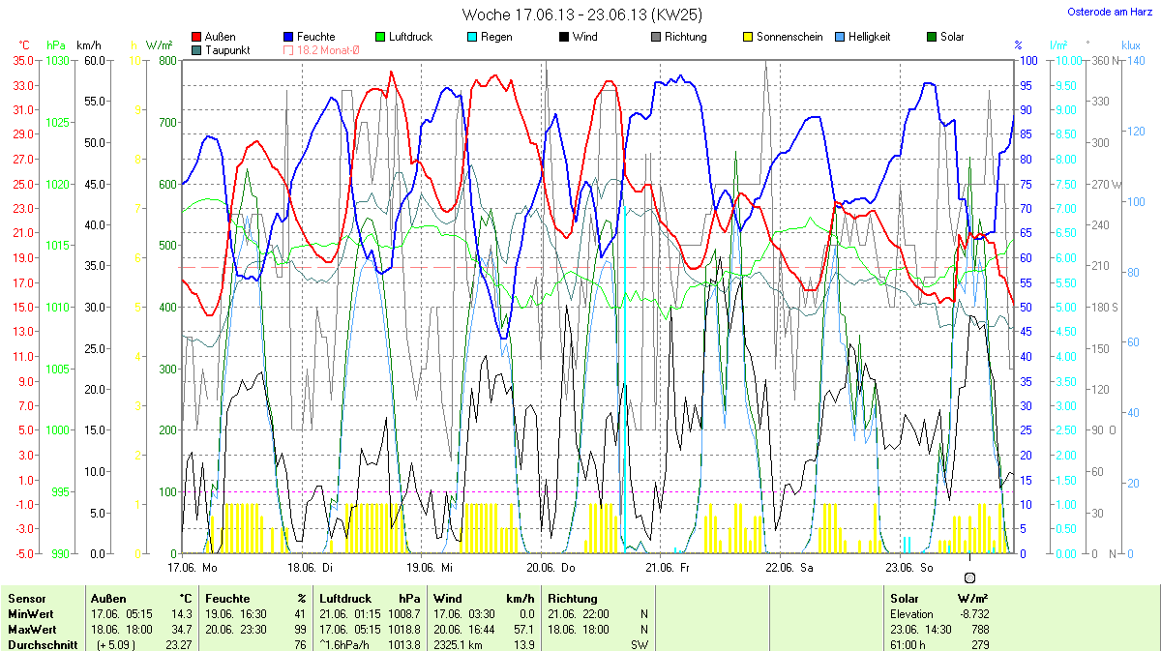
Task: Click the small circle marker below the time axis
Action: tap(970, 577)
